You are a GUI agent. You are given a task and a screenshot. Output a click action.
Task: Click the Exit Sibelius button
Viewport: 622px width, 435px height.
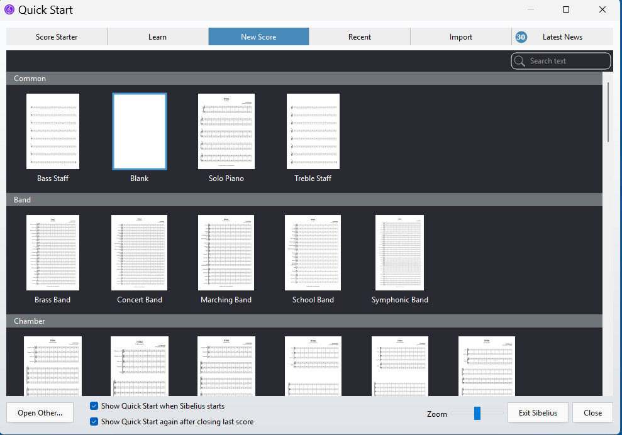[x=538, y=413]
